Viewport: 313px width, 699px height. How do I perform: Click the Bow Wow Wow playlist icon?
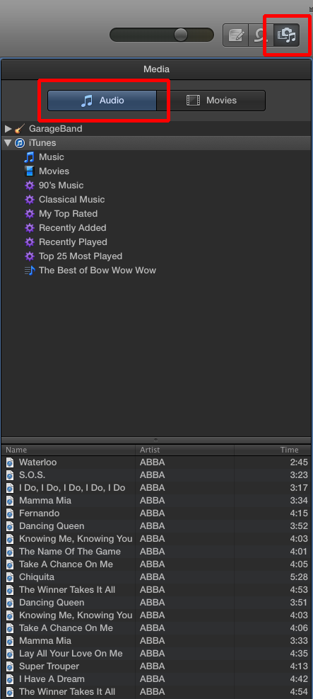tap(30, 270)
